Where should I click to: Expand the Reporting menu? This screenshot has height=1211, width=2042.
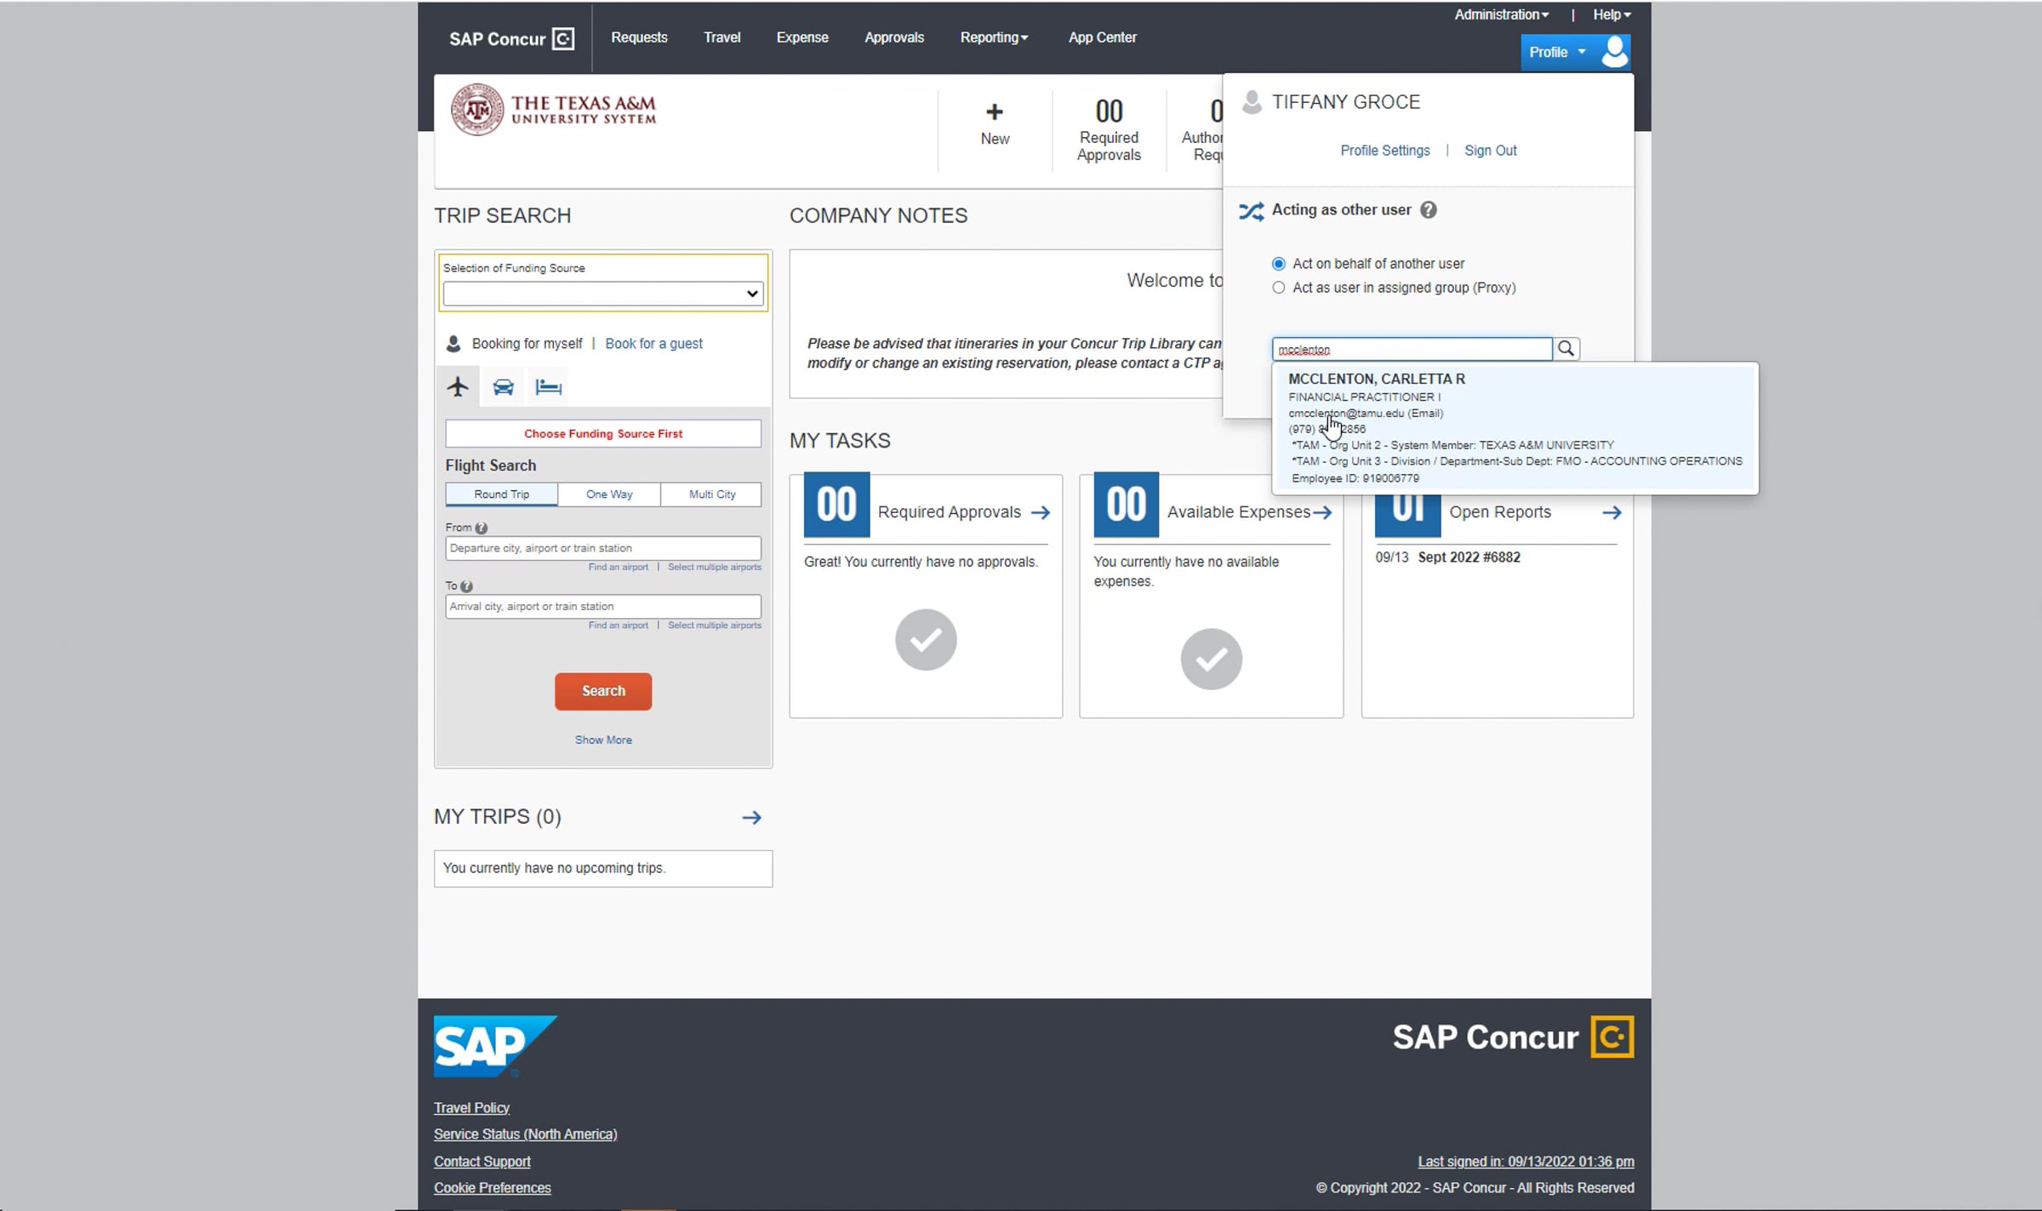pos(993,37)
